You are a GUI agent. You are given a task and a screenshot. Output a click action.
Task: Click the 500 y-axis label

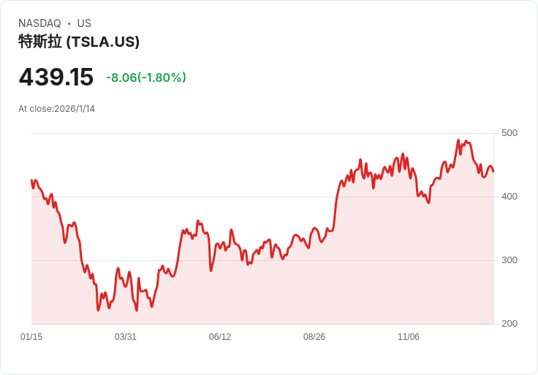pos(509,133)
